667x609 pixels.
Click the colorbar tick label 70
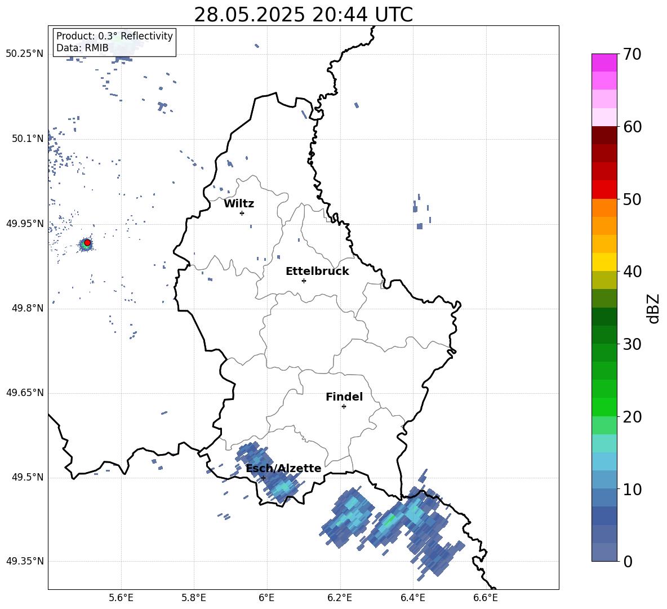pos(632,55)
